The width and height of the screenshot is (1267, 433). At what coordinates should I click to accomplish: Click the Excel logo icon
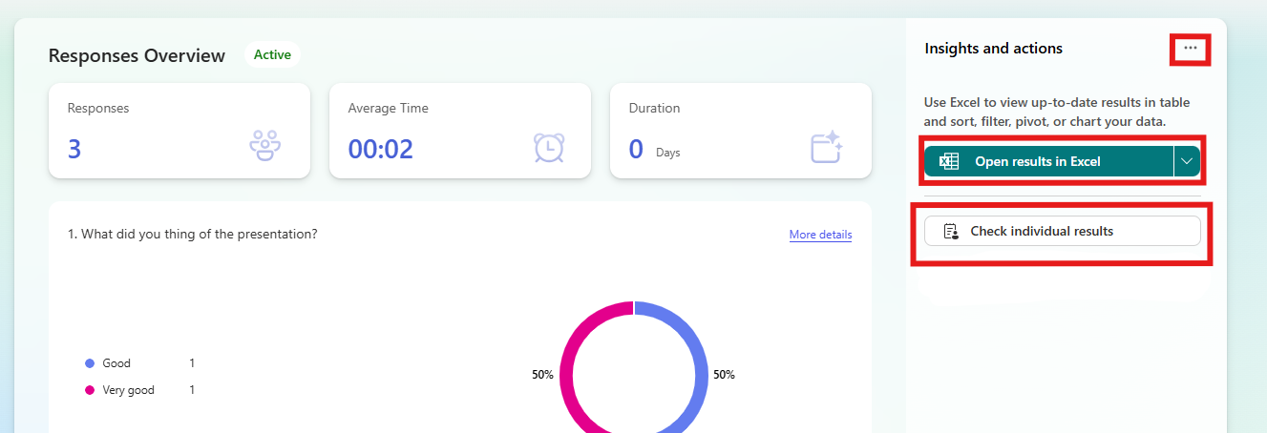tap(948, 162)
